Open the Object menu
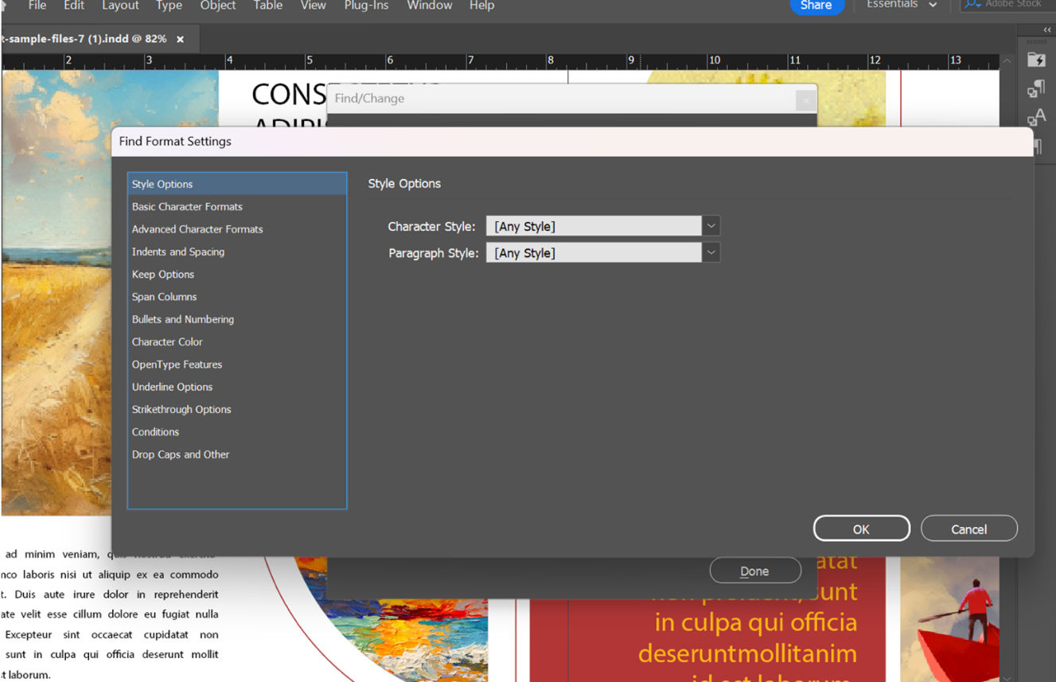1056x682 pixels. click(217, 6)
